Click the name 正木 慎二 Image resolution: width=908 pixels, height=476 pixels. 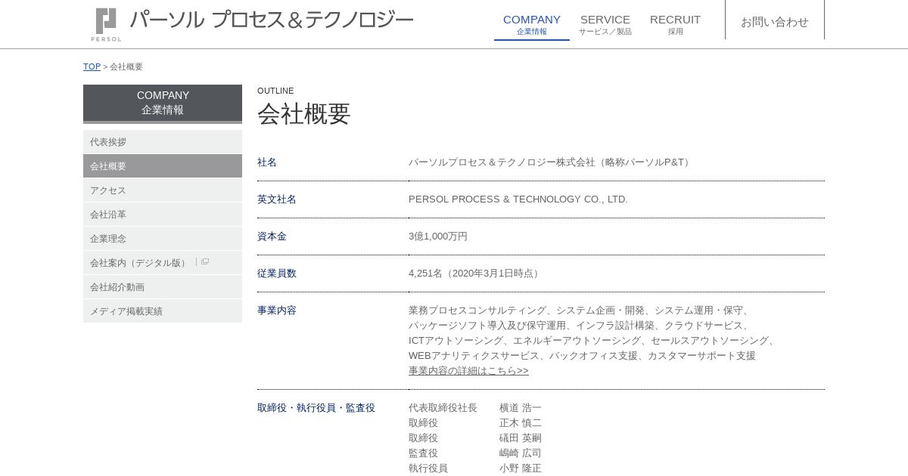point(521,423)
